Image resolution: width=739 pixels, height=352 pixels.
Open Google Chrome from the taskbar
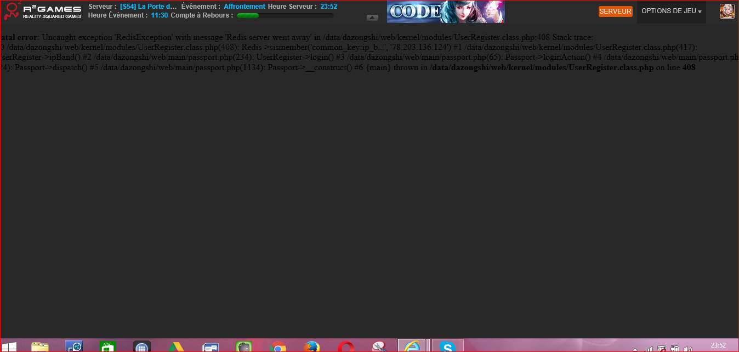(278, 347)
